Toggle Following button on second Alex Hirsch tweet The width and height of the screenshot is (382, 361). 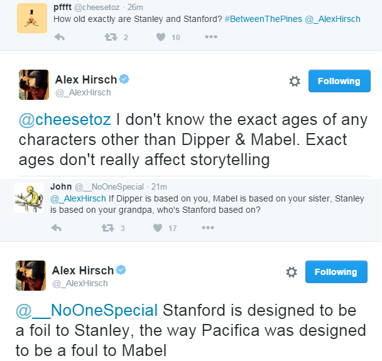click(336, 272)
